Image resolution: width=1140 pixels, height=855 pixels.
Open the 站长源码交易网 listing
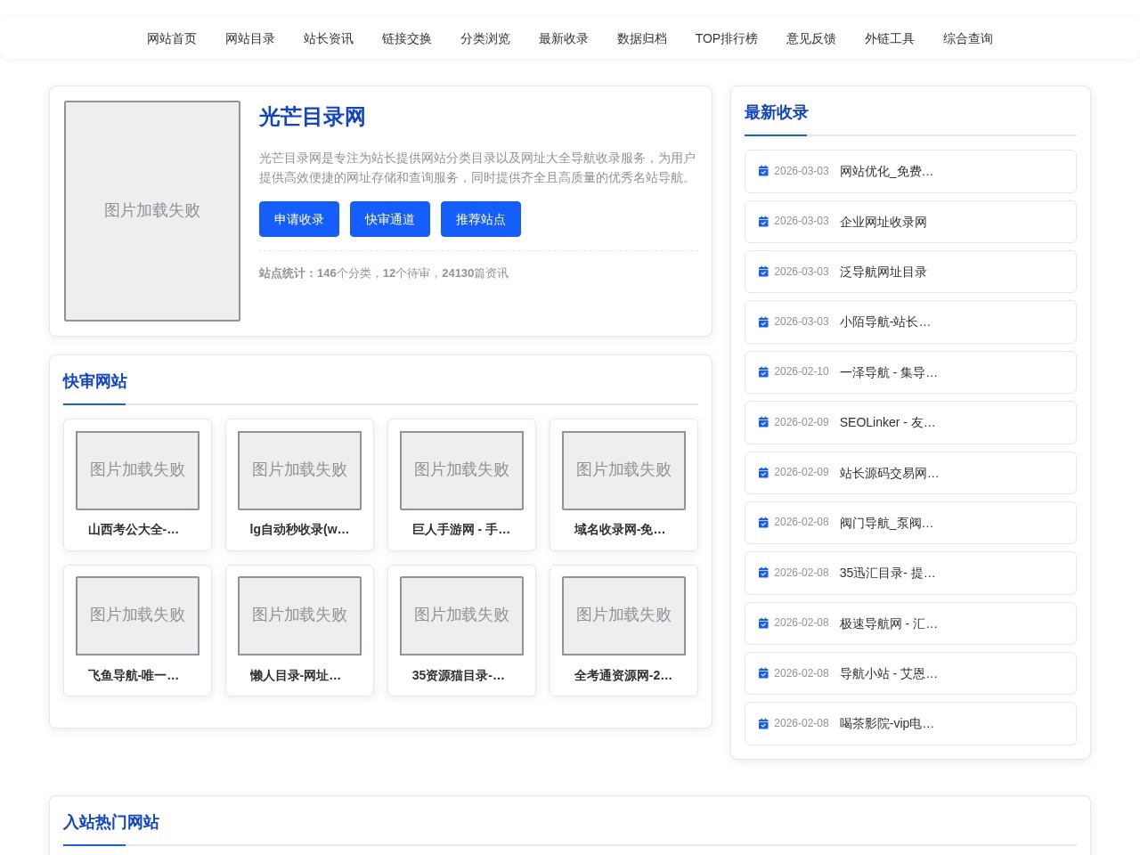[x=890, y=473]
